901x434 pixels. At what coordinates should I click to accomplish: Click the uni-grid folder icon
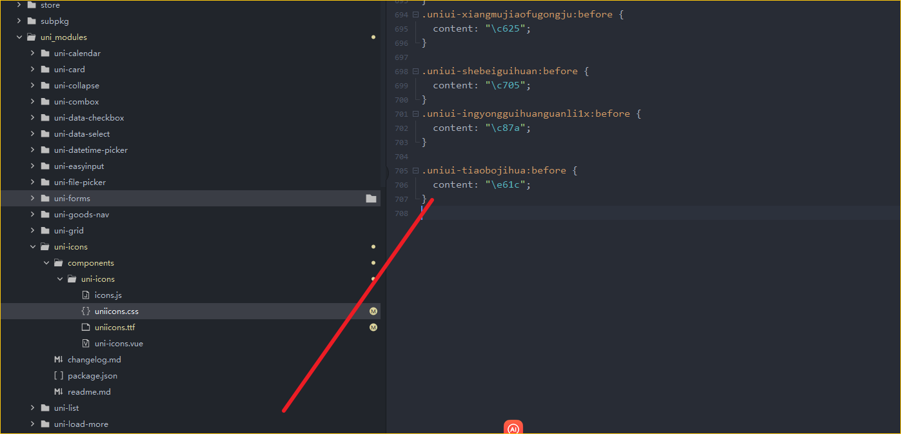coord(45,231)
